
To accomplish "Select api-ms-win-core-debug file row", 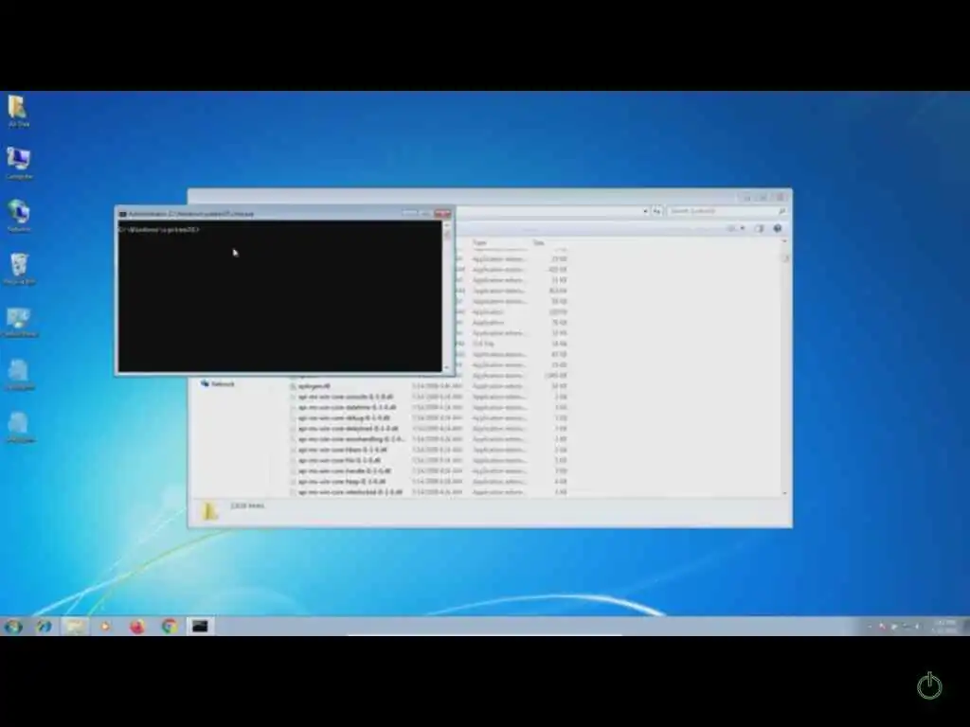I will point(429,417).
